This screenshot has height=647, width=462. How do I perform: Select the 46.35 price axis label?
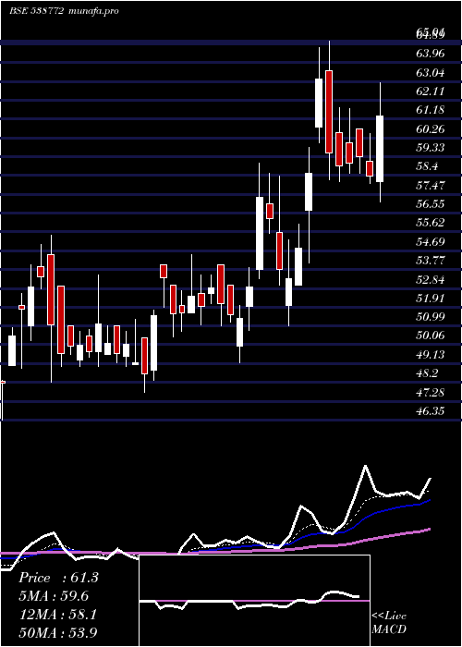tap(431, 411)
